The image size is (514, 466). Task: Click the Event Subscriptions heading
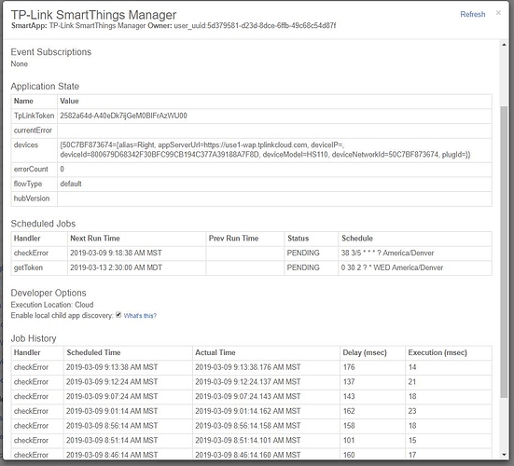click(x=51, y=52)
